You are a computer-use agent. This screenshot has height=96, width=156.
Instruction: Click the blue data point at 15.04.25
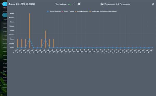[x=73, y=48]
